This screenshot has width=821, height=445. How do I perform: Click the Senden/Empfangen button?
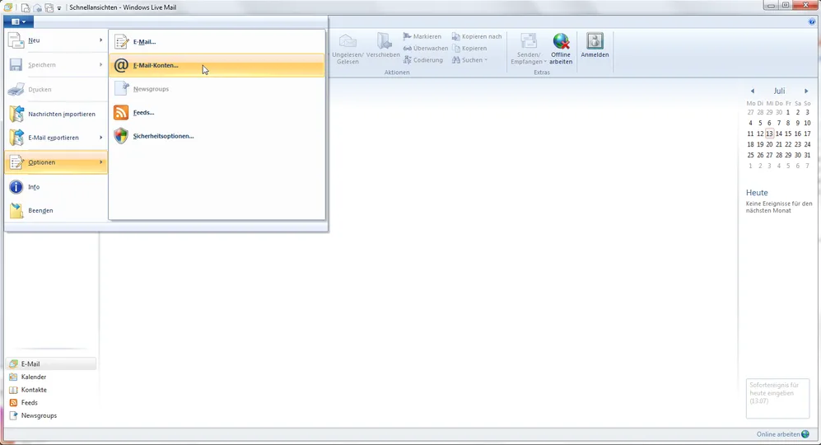pyautogui.click(x=529, y=49)
